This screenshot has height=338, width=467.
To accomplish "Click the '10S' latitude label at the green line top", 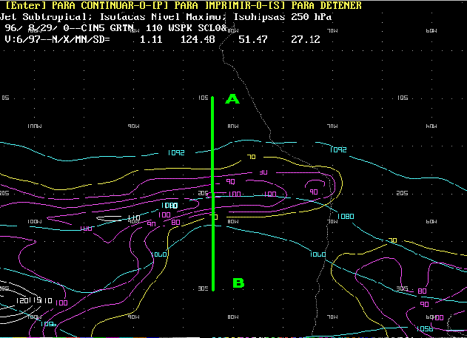I will (203, 98).
